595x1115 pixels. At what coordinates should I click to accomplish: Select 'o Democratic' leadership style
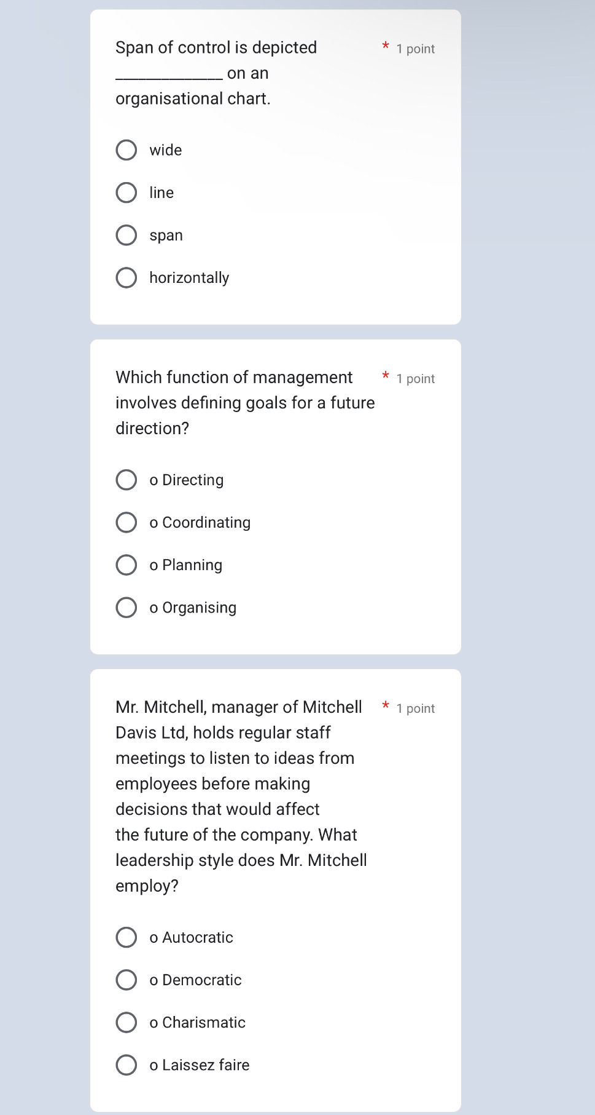[x=126, y=980]
